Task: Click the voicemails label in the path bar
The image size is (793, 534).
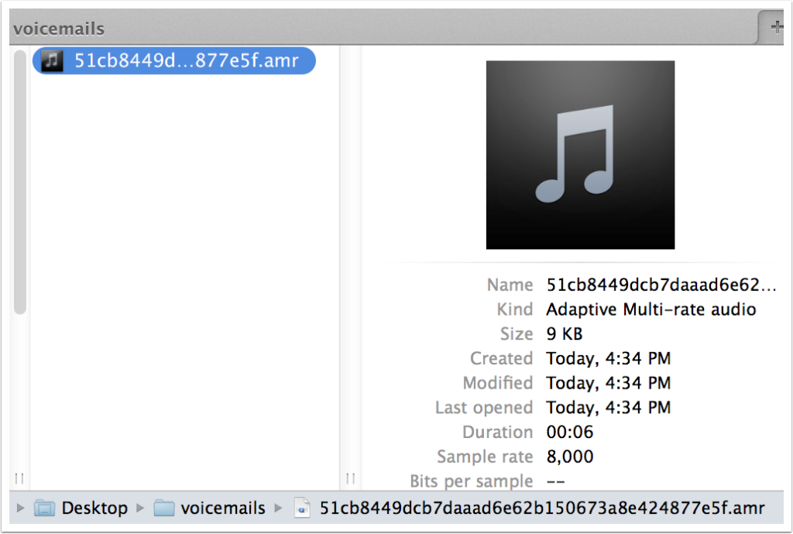Action: pos(223,508)
